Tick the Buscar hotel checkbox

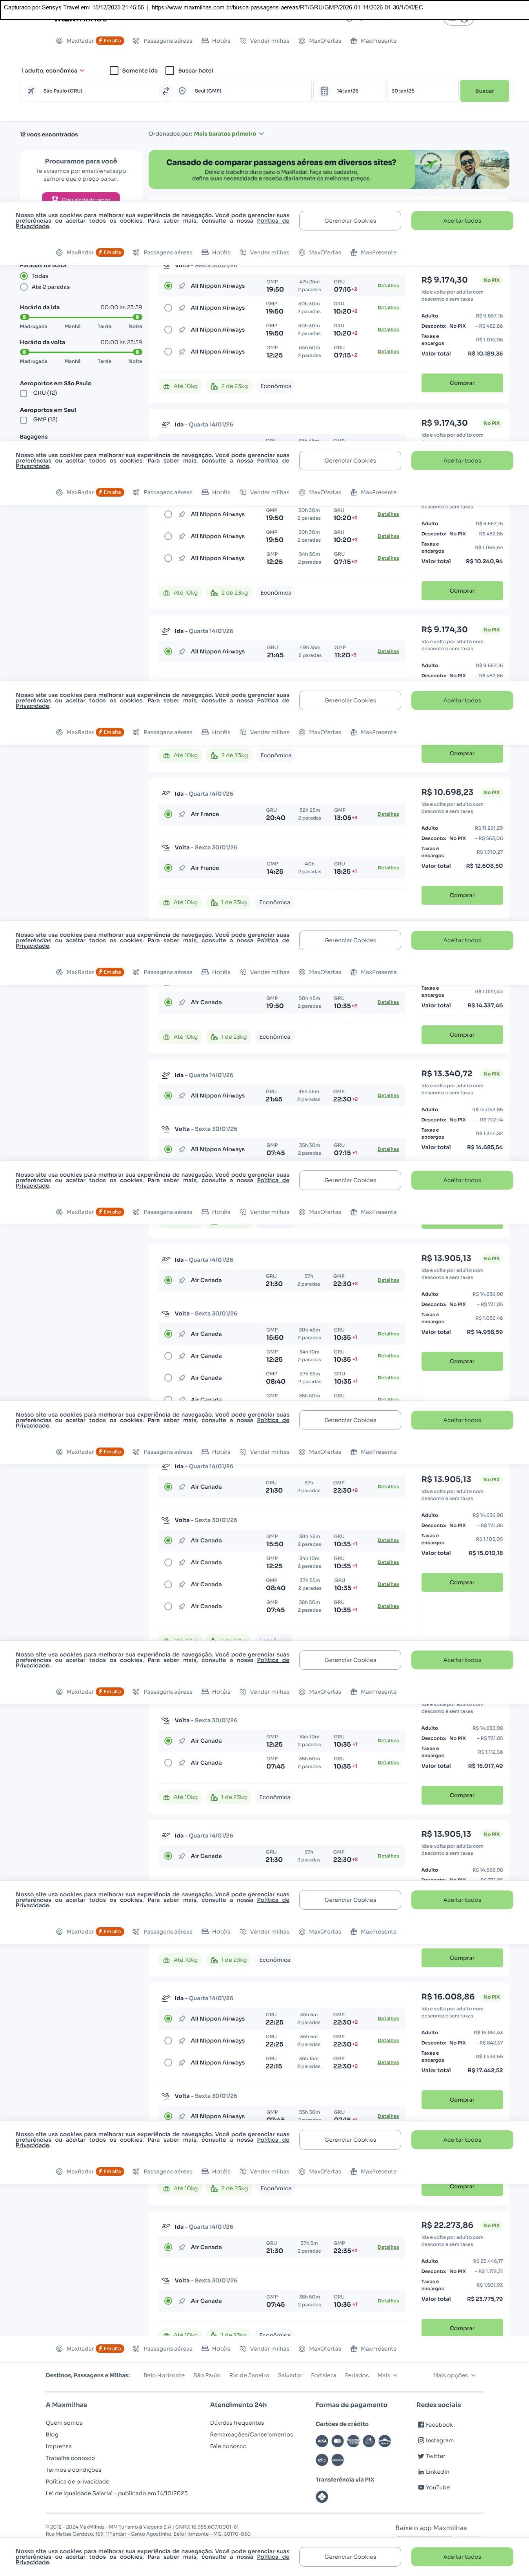(170, 71)
